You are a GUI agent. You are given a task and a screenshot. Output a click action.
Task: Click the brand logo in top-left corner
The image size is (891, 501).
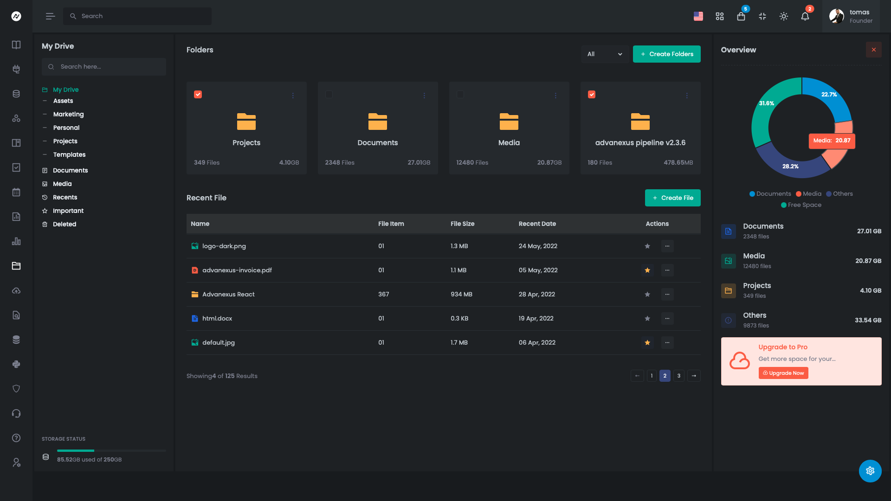[16, 16]
